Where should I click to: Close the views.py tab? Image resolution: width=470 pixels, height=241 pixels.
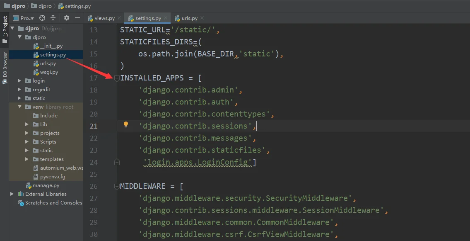point(119,18)
